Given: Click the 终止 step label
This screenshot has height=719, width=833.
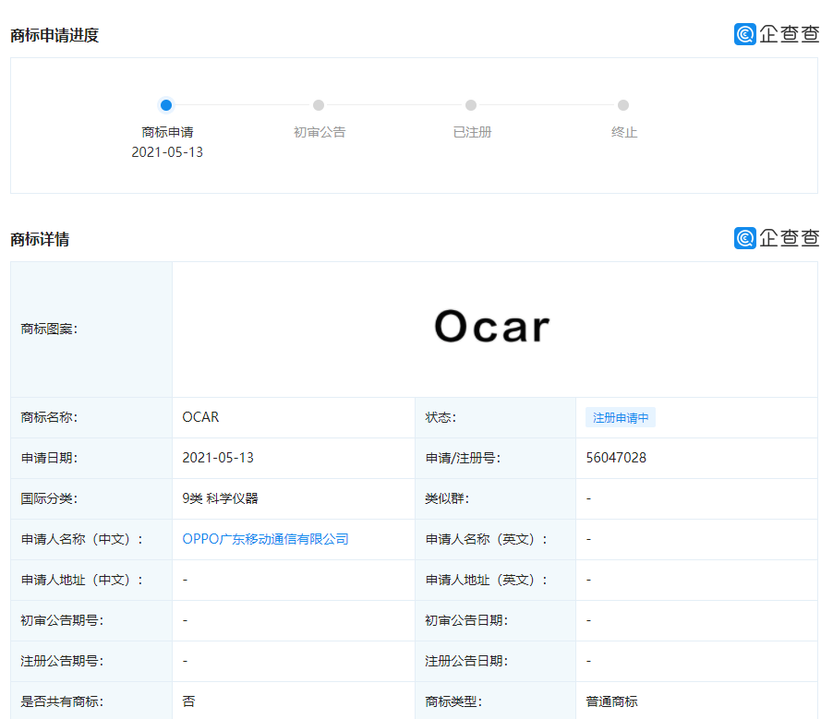Looking at the screenshot, I should pyautogui.click(x=624, y=132).
